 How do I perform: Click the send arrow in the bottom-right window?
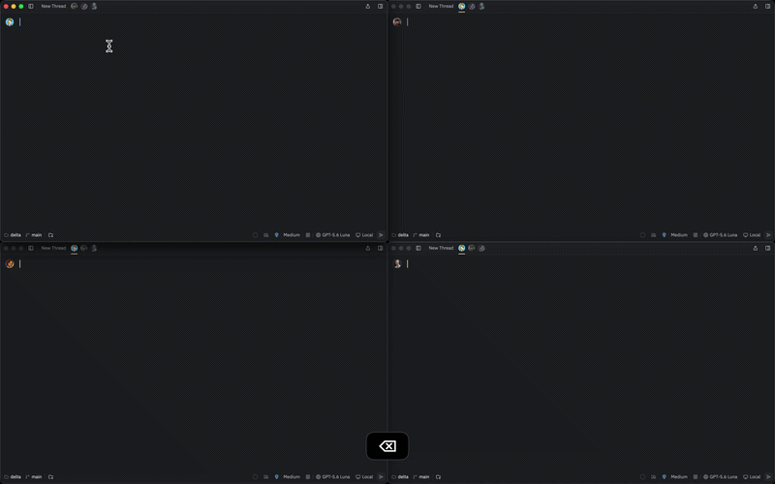click(x=768, y=477)
